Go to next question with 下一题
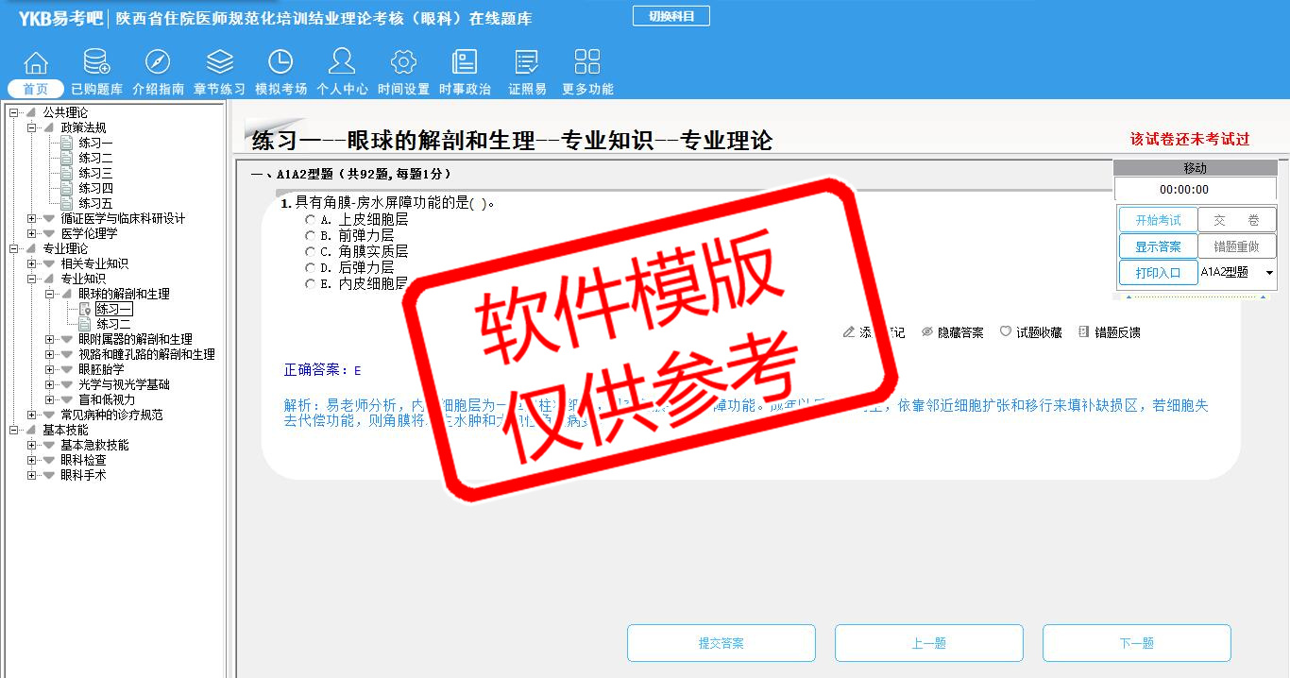Screen dimensions: 1290x678 click(x=1136, y=643)
